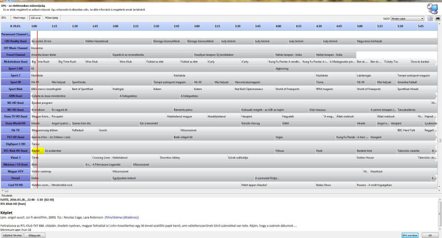The image size is (442, 238).
Task: Open the Szűrő 'Minden adat' dropdown
Action: [407, 19]
